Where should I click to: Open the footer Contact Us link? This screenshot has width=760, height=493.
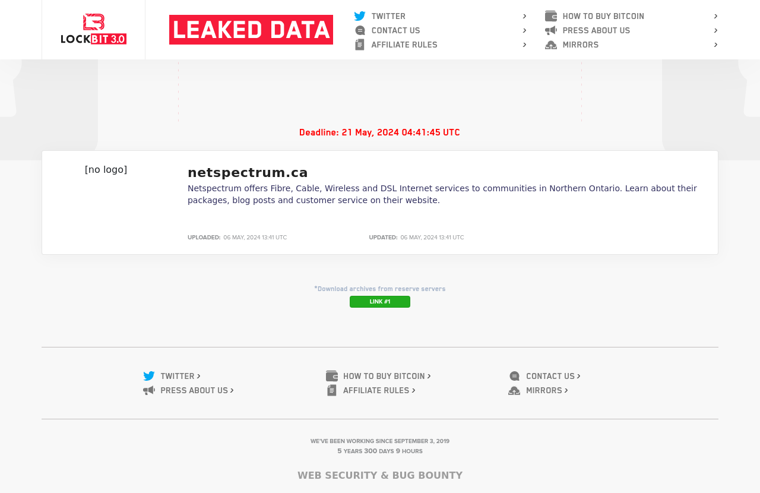pyautogui.click(x=550, y=376)
